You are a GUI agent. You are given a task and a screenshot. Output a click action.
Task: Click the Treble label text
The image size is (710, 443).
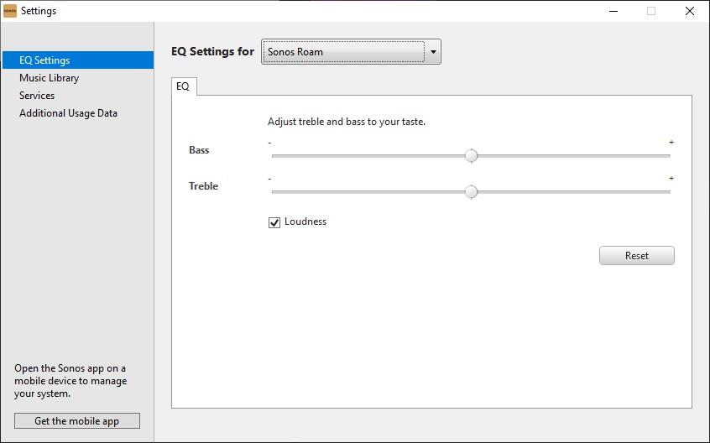(x=203, y=186)
